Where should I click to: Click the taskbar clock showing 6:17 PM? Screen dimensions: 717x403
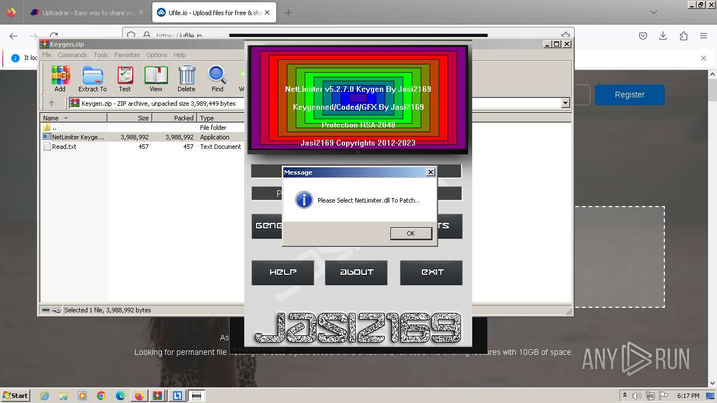pos(688,396)
